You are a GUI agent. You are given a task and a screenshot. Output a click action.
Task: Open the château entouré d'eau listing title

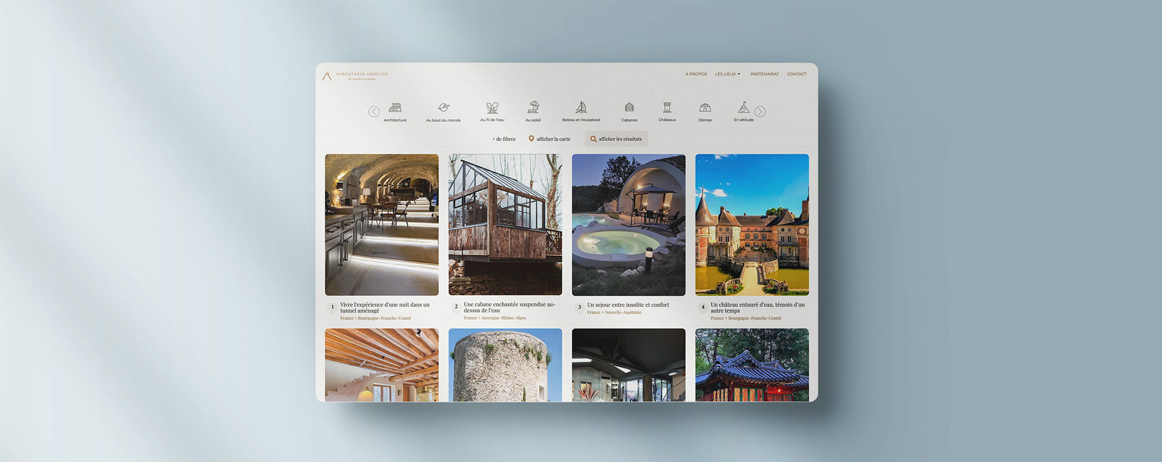click(x=757, y=308)
